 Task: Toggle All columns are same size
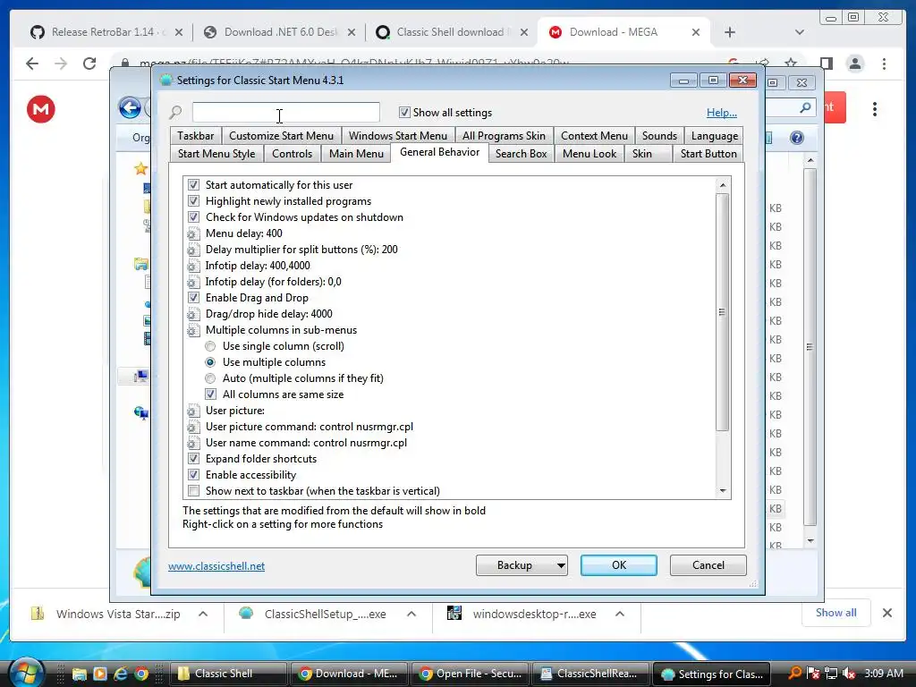(210, 394)
